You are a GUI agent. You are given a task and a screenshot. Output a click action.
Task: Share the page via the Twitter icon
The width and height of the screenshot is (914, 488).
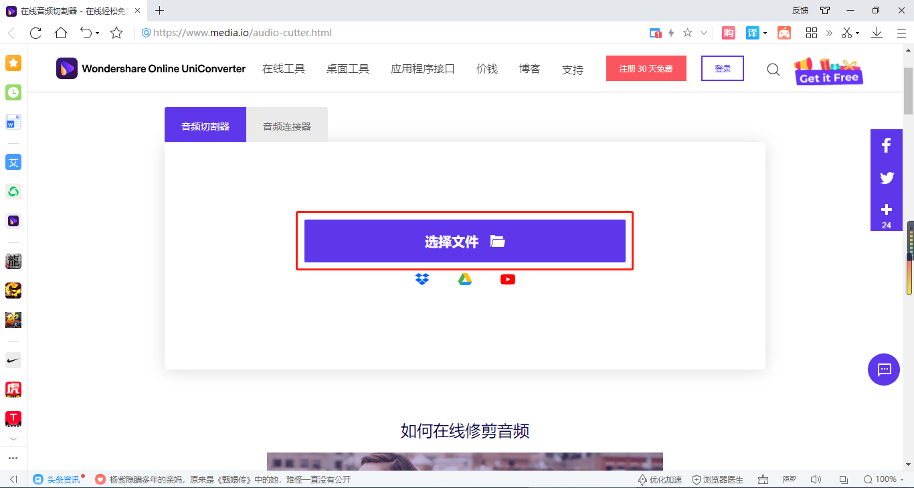[x=886, y=178]
